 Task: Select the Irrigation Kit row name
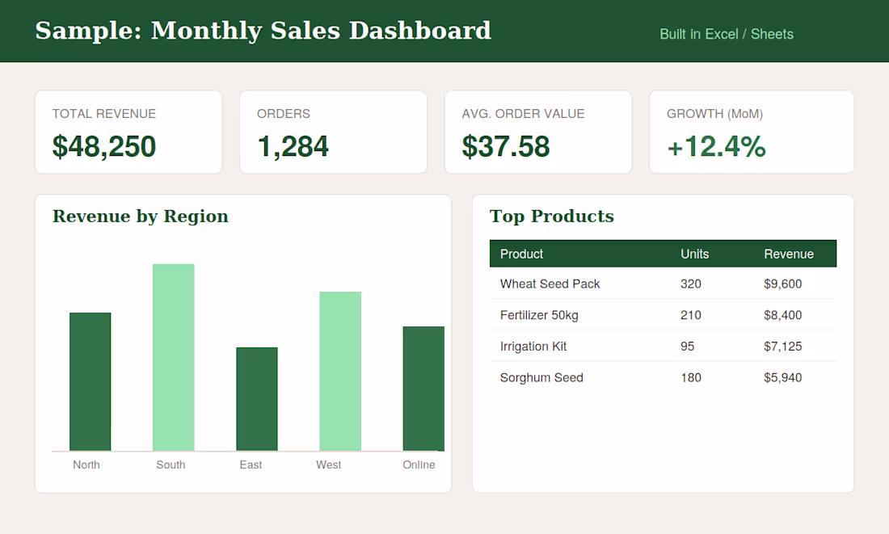click(533, 347)
